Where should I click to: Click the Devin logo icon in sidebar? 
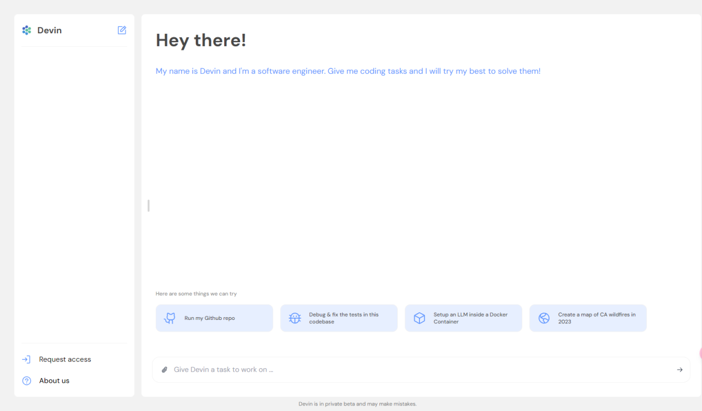pos(27,31)
